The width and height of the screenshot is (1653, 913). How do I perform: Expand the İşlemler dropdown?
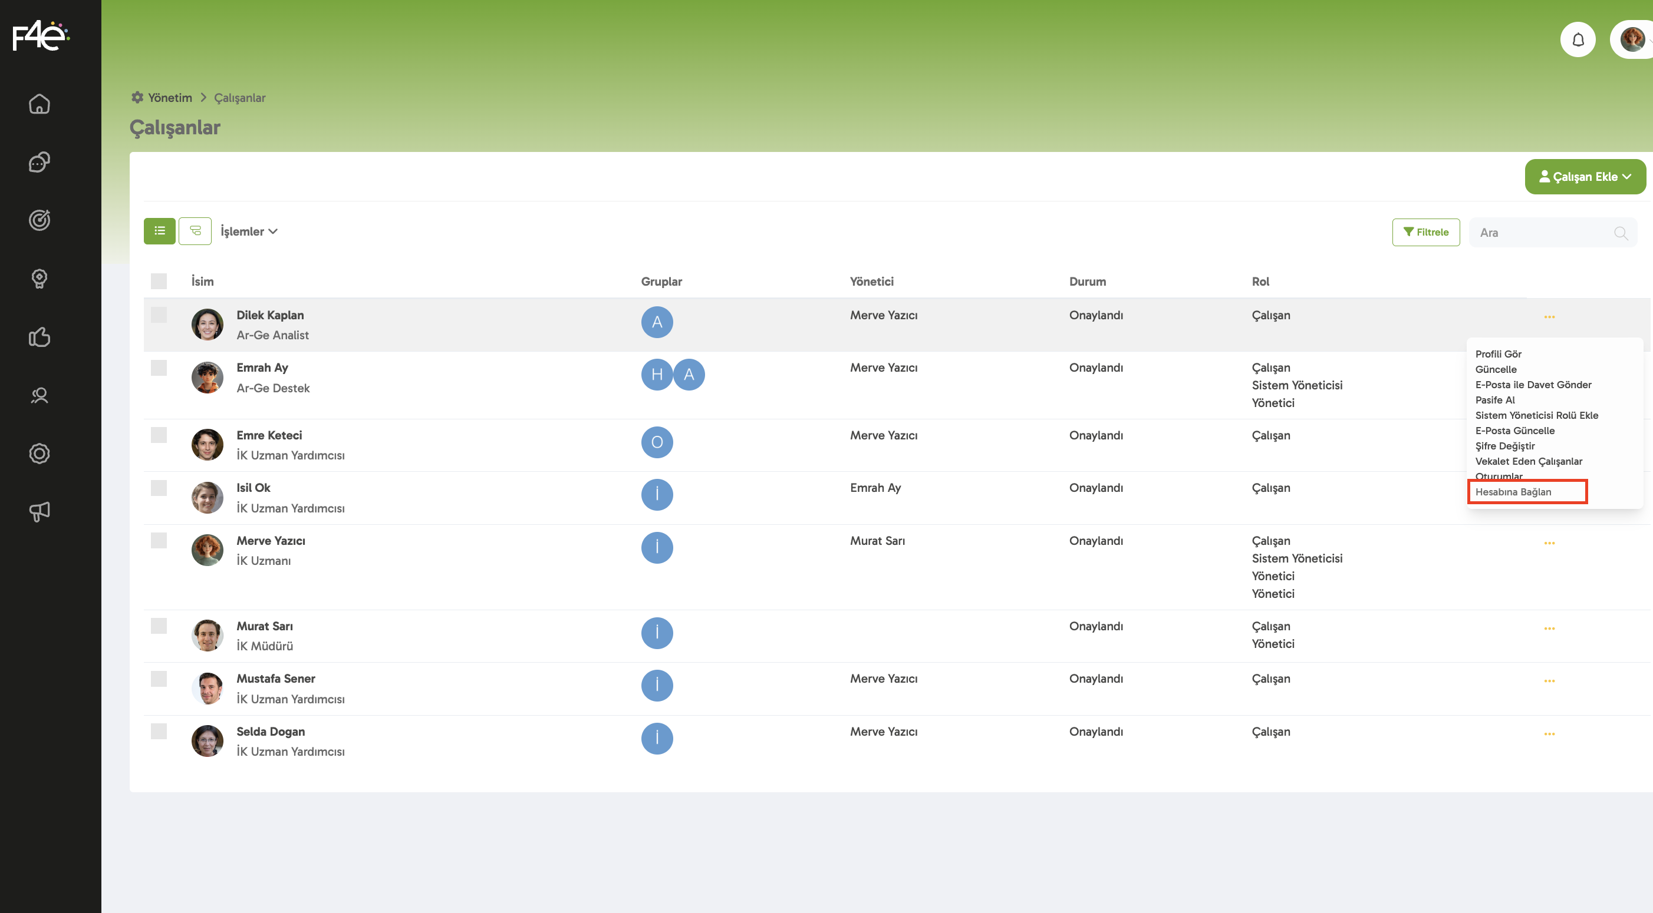click(249, 231)
